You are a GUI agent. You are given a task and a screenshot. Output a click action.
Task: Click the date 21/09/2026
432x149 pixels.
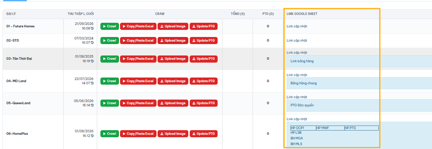pyautogui.click(x=84, y=24)
